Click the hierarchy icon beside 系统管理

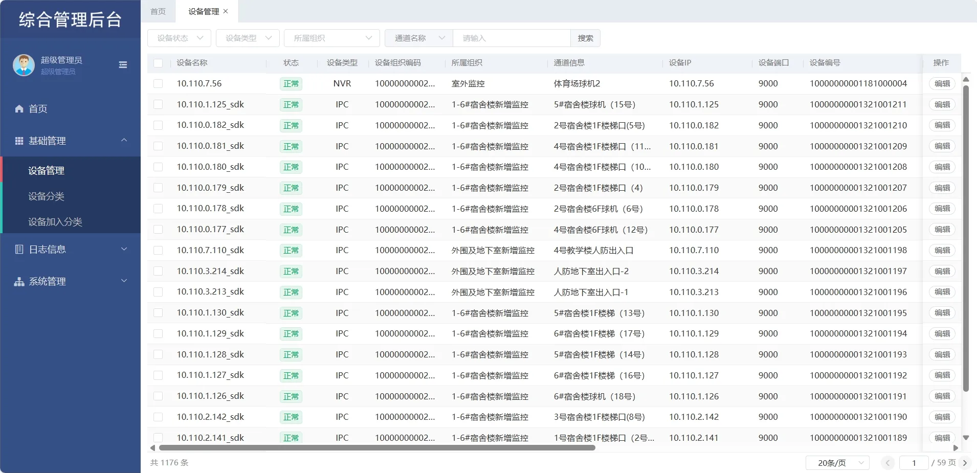[x=19, y=281]
